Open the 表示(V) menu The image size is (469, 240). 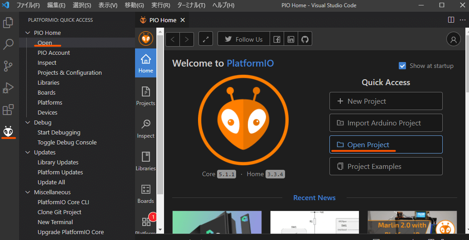coord(108,5)
